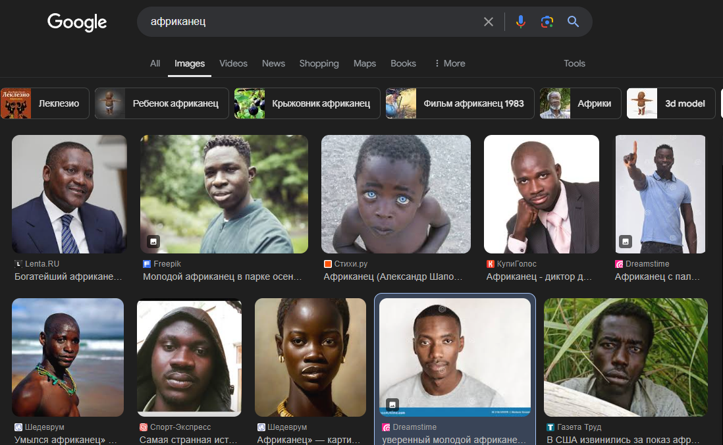Clear the search box with X icon
The width and height of the screenshot is (723, 445).
point(489,22)
